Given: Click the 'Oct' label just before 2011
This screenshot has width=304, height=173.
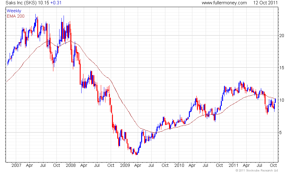Looking at the screenshot, I should pos(220,166).
